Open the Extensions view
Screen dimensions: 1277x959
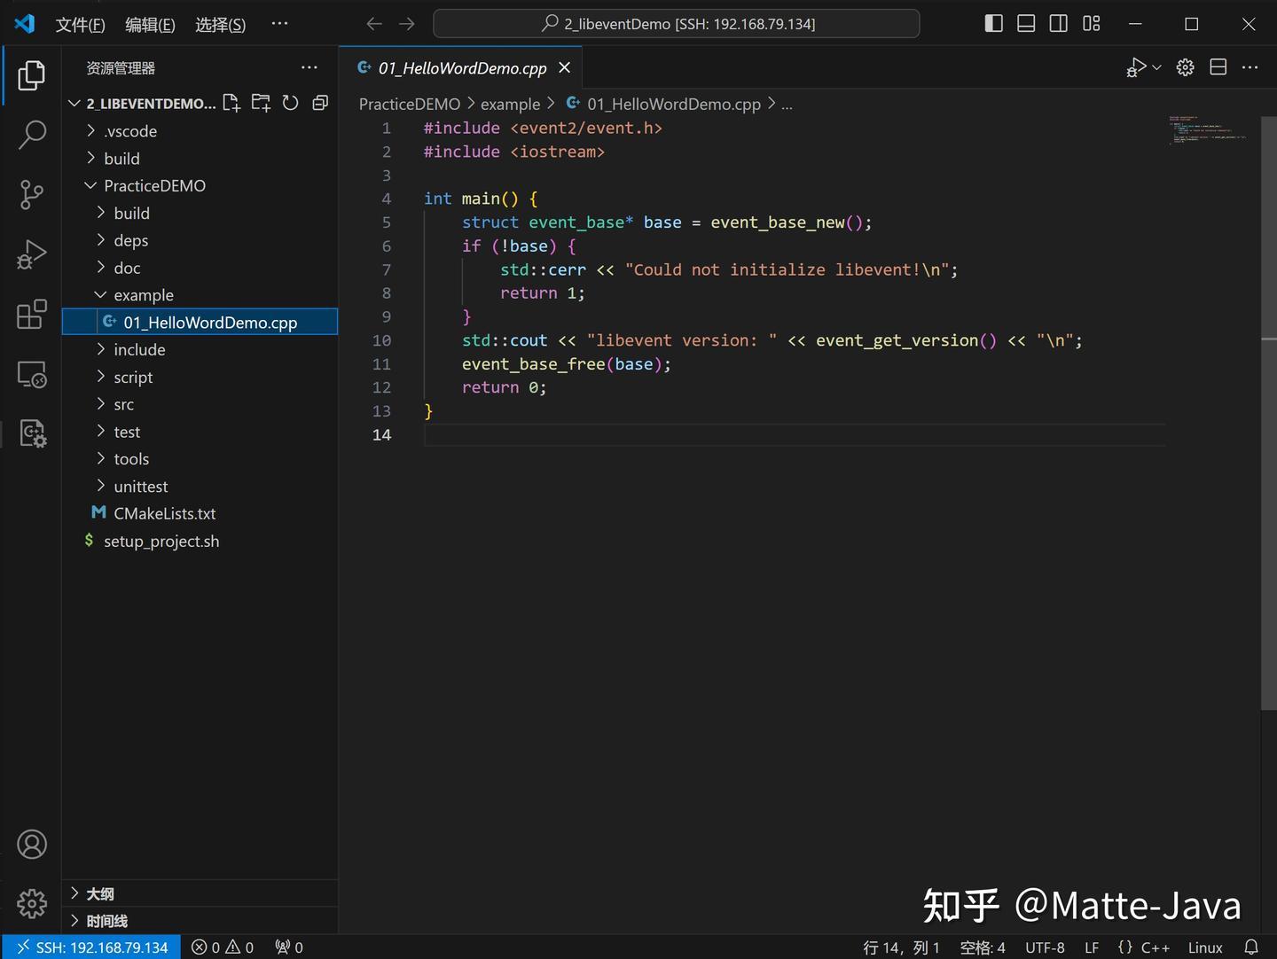click(x=32, y=314)
